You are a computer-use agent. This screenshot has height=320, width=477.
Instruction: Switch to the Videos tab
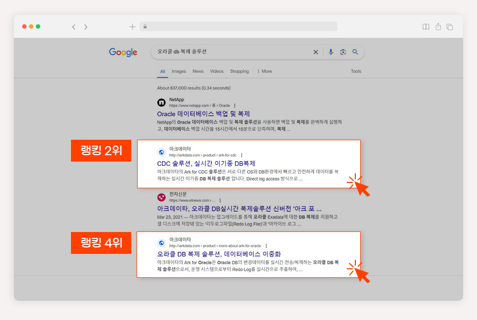217,71
